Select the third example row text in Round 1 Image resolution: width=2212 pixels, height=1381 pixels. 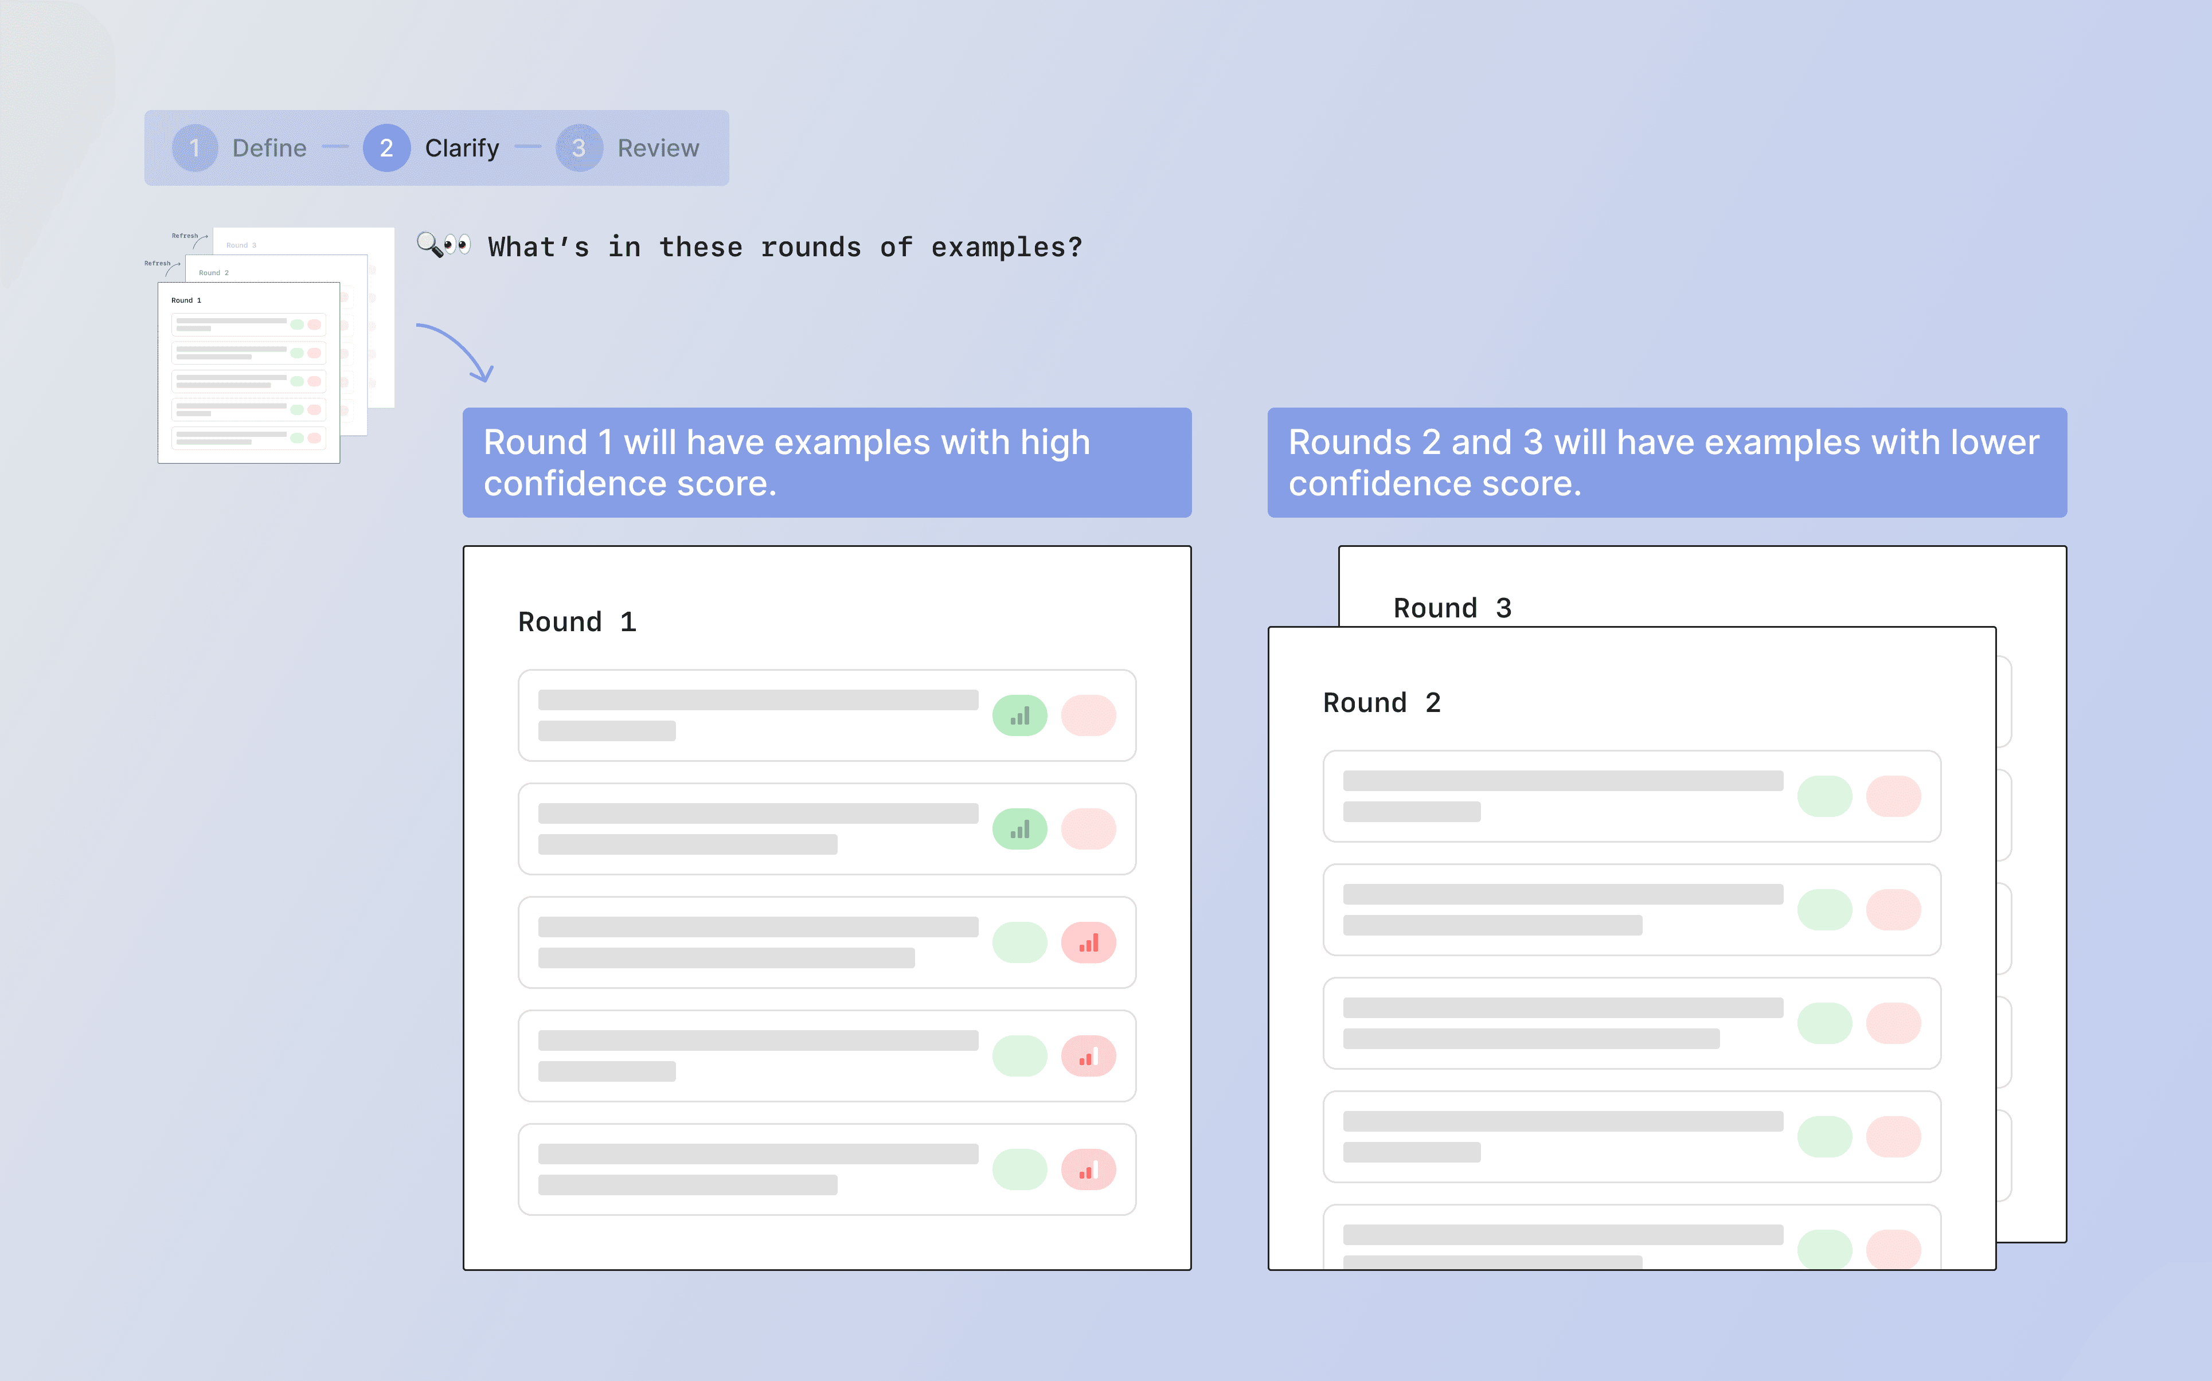758,942
